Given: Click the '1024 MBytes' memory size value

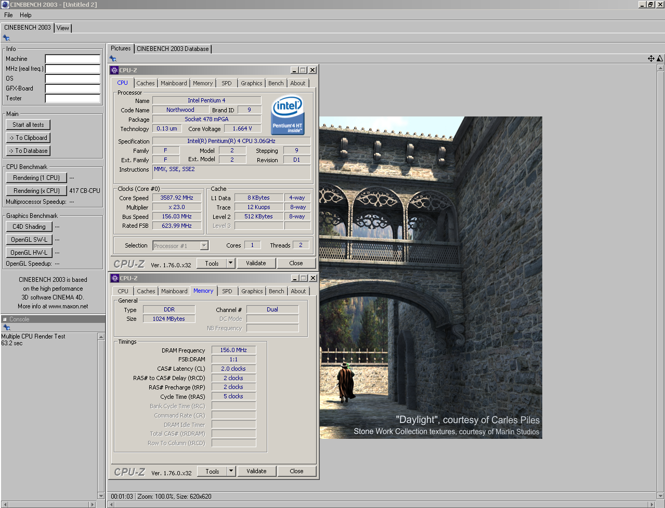Looking at the screenshot, I should coord(168,319).
